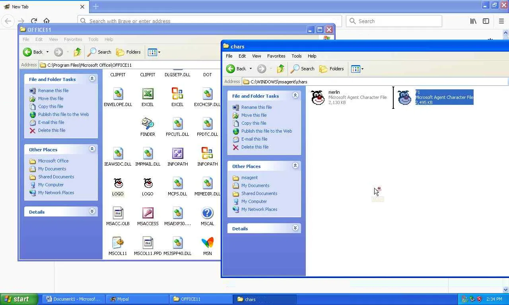
Task: Select ENVELOPE.DLL in the OFFICE11 folder
Action: pos(118,97)
